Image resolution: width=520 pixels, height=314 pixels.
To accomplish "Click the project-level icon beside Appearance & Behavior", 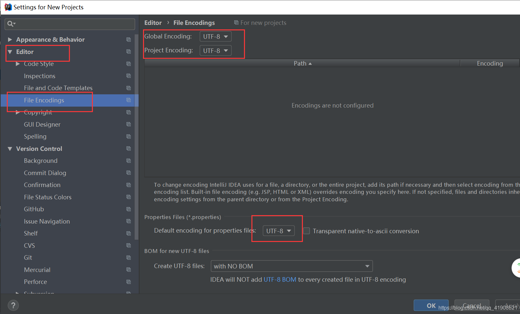I will click(x=128, y=39).
